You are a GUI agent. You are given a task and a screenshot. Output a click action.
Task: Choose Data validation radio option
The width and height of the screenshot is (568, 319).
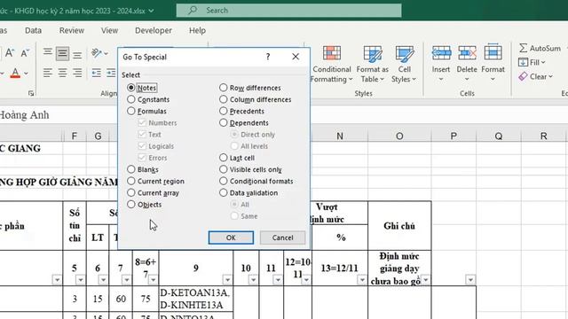(x=223, y=192)
